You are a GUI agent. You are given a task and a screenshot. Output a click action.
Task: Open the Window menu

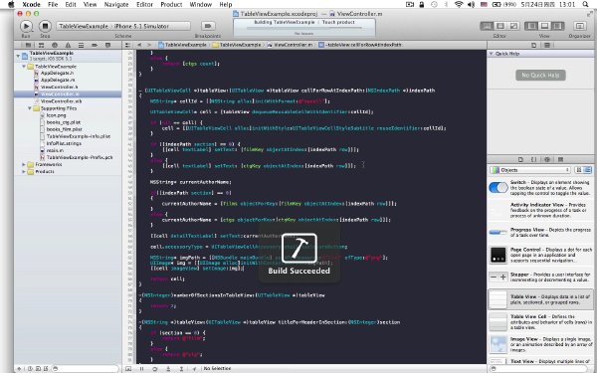(201, 5)
